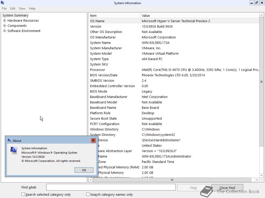Select the System Manufacturer row
Viewport: 265px width, 198px height.
point(174,48)
